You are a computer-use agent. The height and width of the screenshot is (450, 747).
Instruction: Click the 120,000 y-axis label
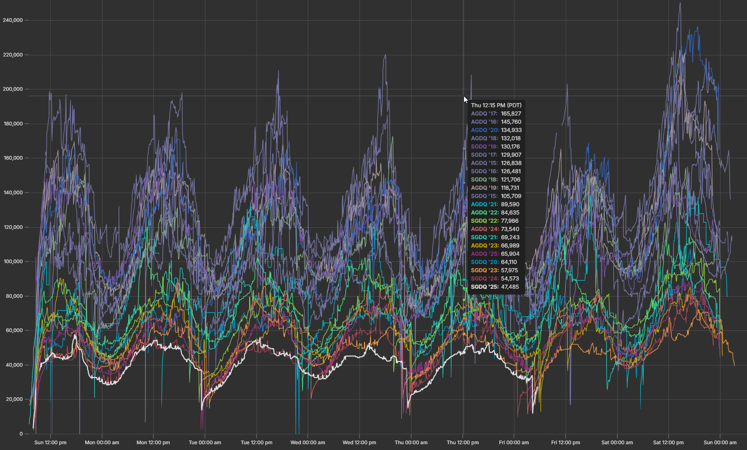point(13,227)
